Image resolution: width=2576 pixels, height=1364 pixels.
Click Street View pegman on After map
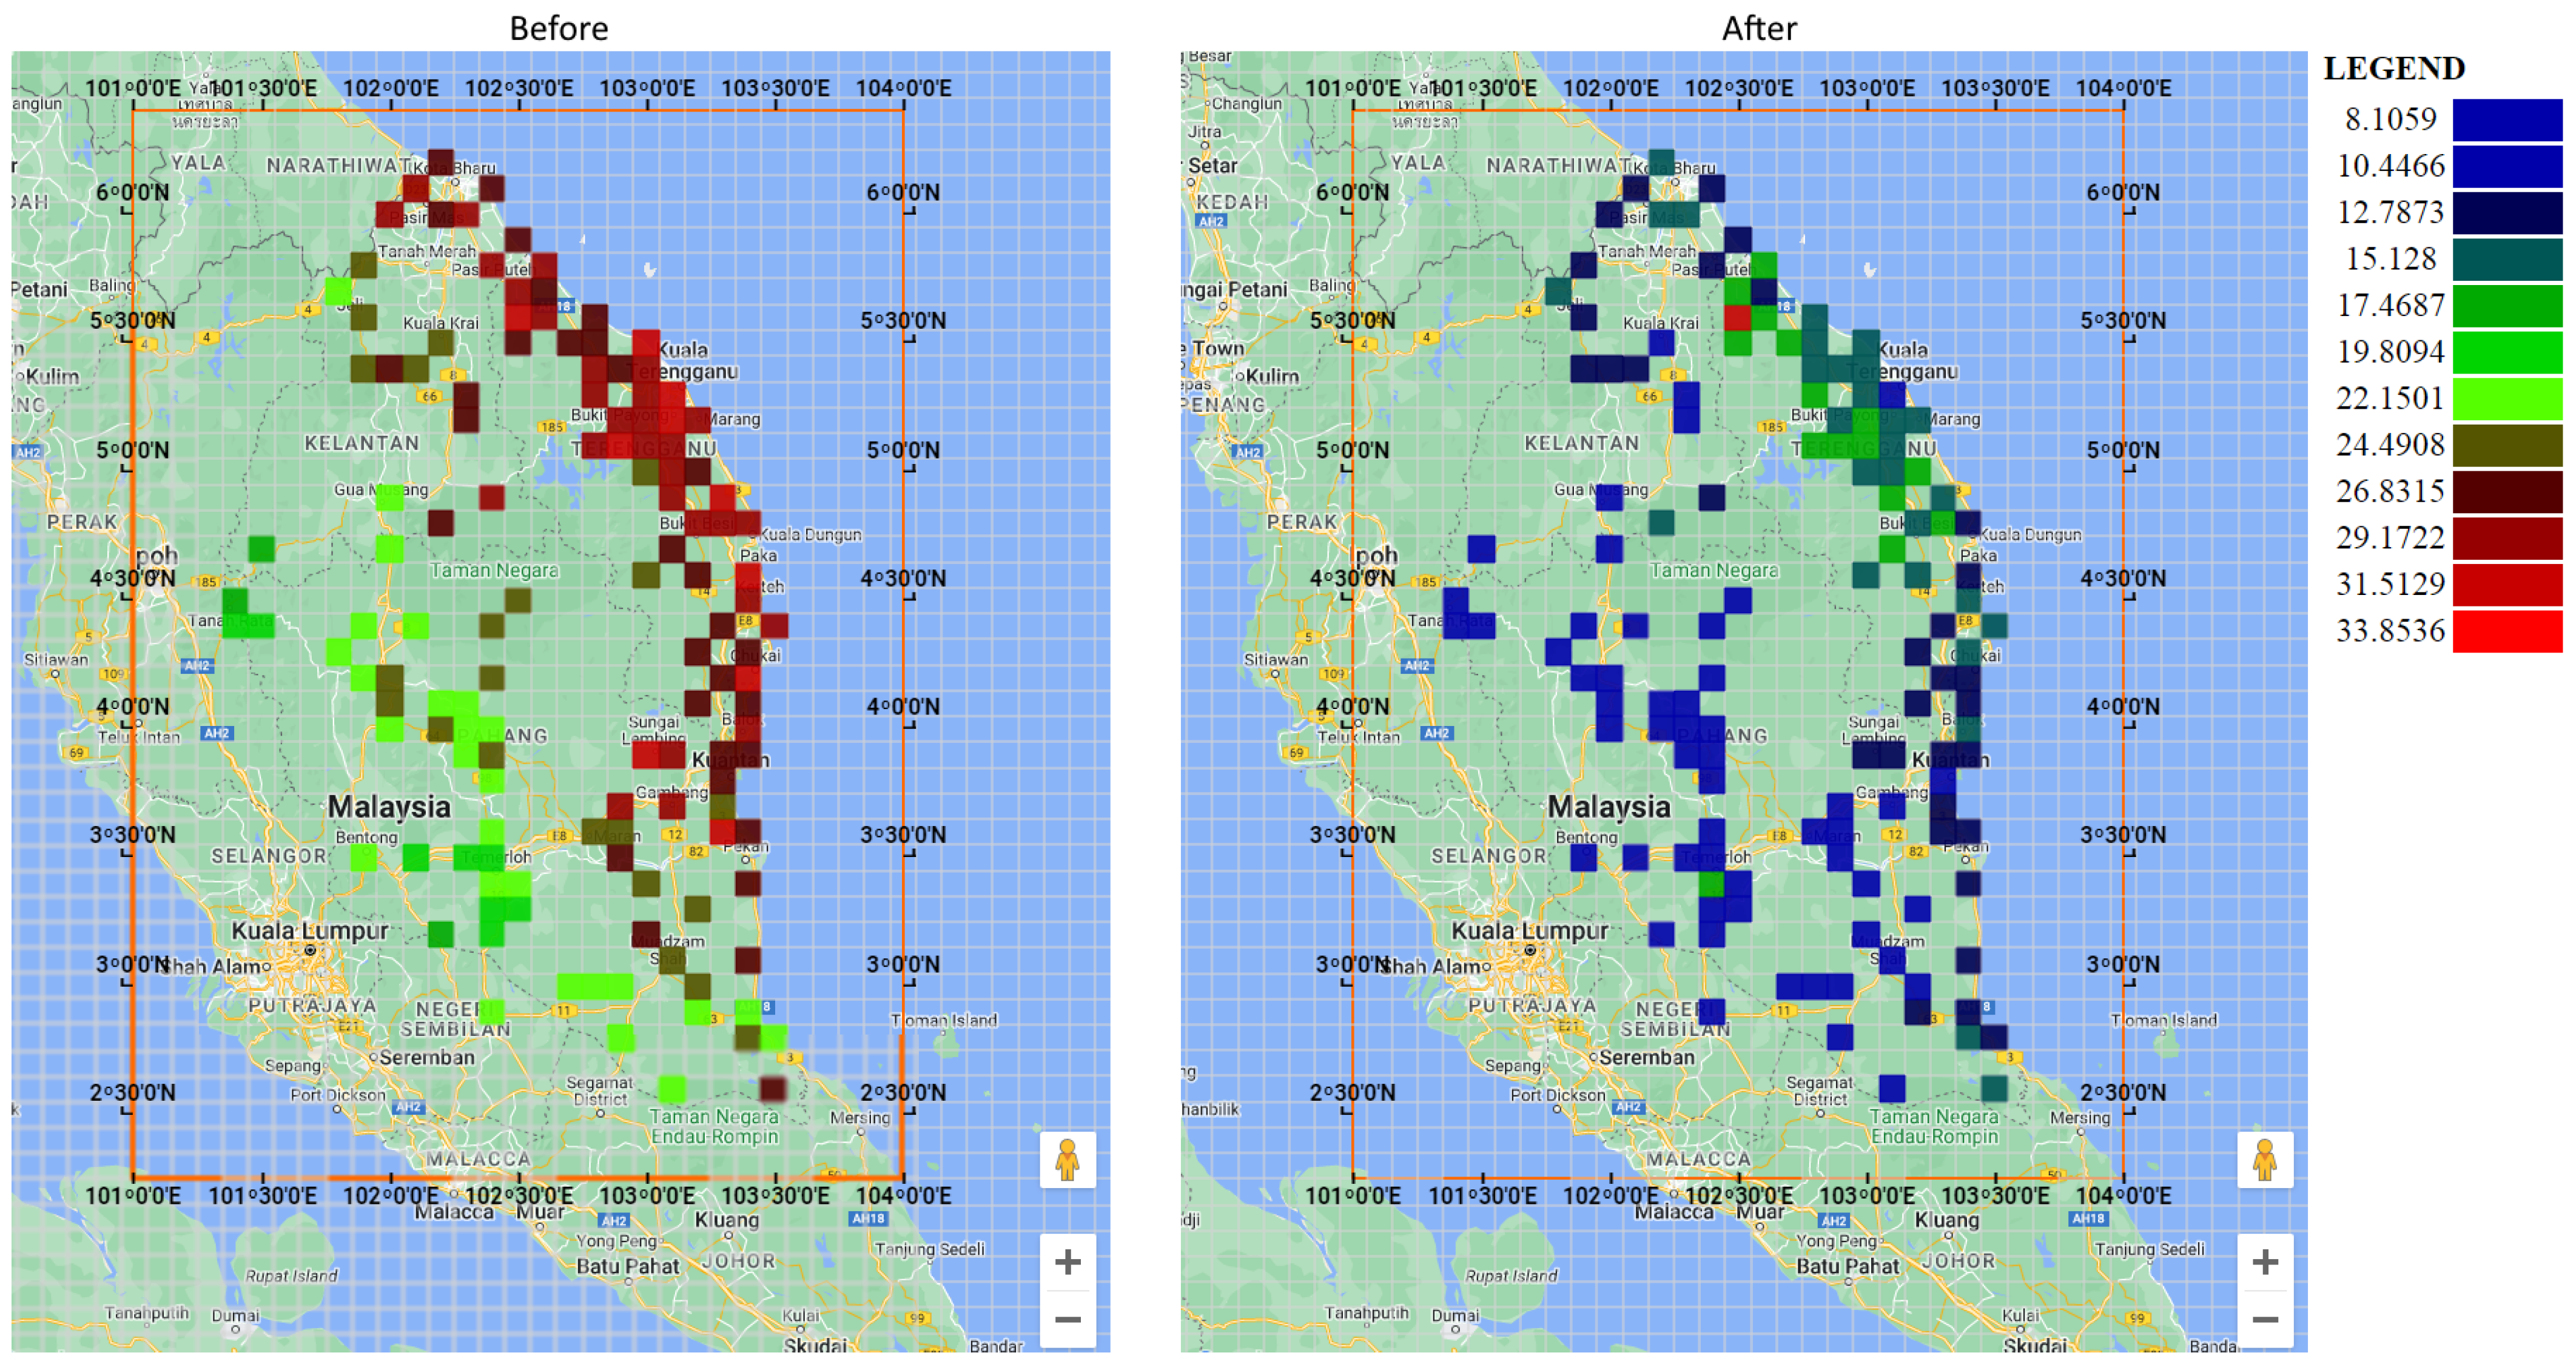(2265, 1160)
